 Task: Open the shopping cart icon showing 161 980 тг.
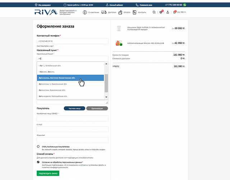pos(175,12)
